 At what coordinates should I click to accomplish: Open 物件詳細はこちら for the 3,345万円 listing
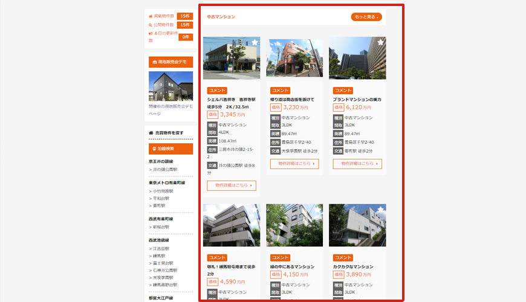click(232, 185)
